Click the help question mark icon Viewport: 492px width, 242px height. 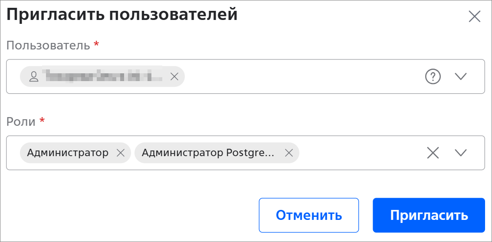433,77
